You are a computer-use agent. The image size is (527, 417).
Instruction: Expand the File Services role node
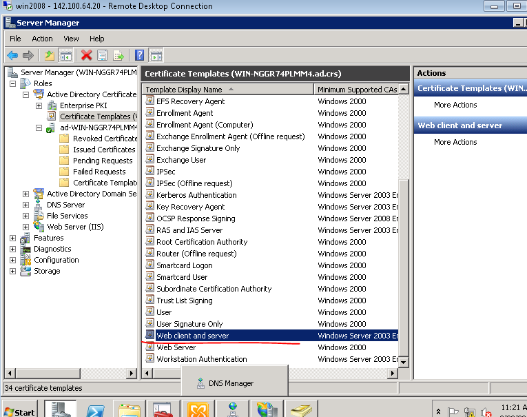tap(26, 216)
